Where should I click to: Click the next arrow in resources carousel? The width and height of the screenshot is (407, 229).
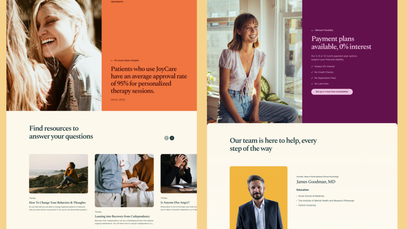click(x=172, y=138)
